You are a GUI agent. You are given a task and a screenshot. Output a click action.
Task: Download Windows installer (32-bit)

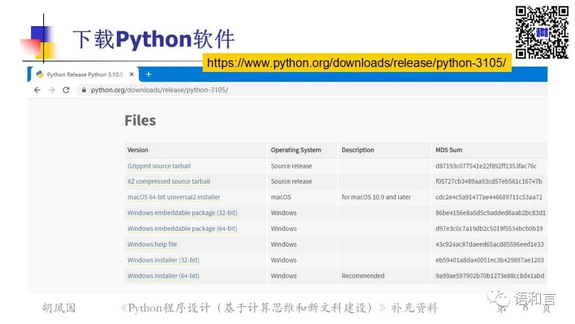pos(163,260)
